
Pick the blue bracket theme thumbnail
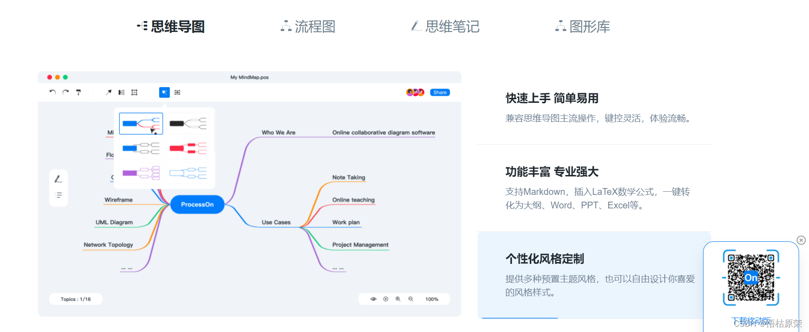[x=141, y=148]
